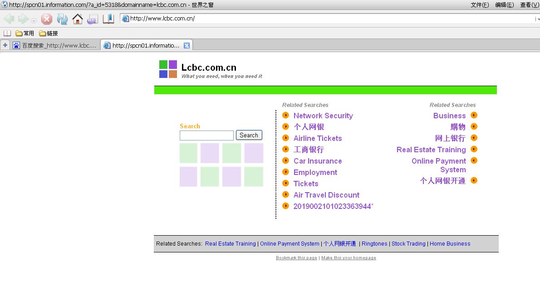This screenshot has width=540, height=300.
Task: Click bullet icon beside 工商银行
Action: (x=285, y=149)
